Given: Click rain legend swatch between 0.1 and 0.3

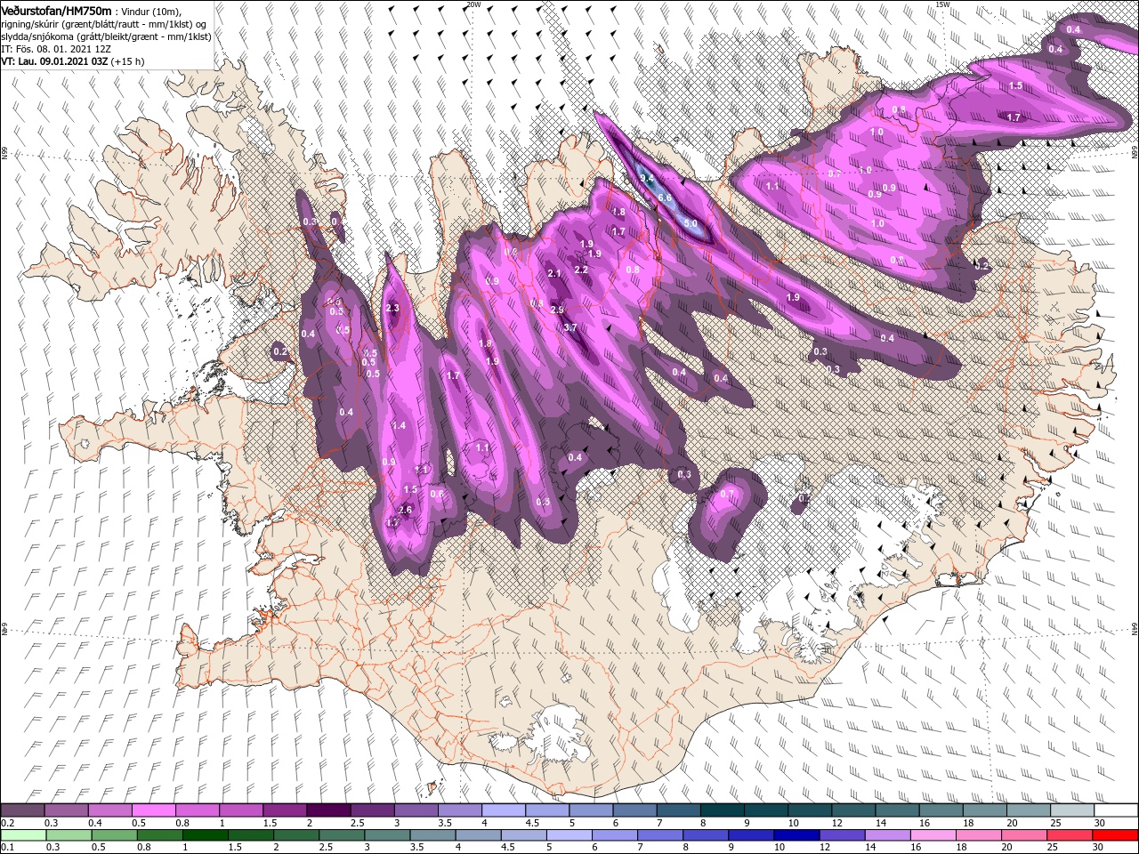Looking at the screenshot, I should [x=22, y=834].
